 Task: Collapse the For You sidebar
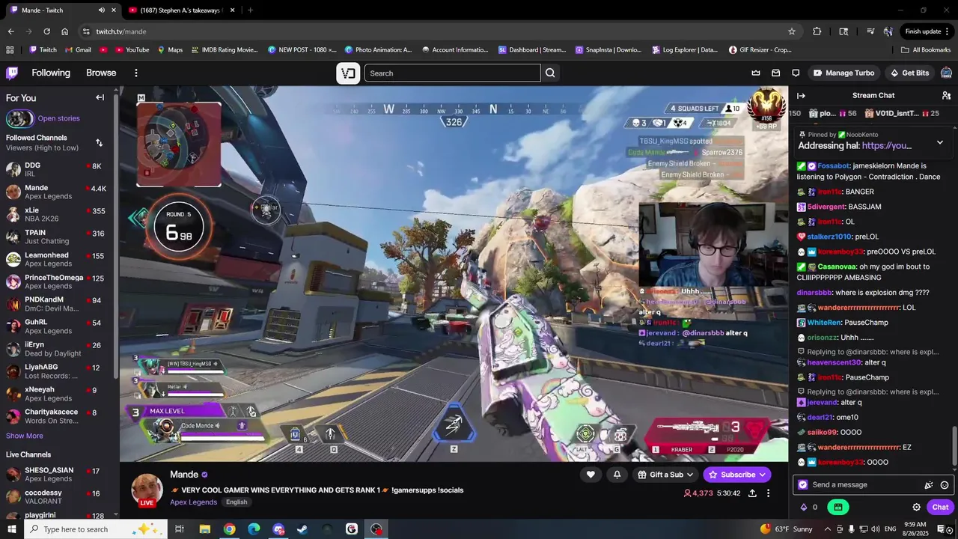100,97
